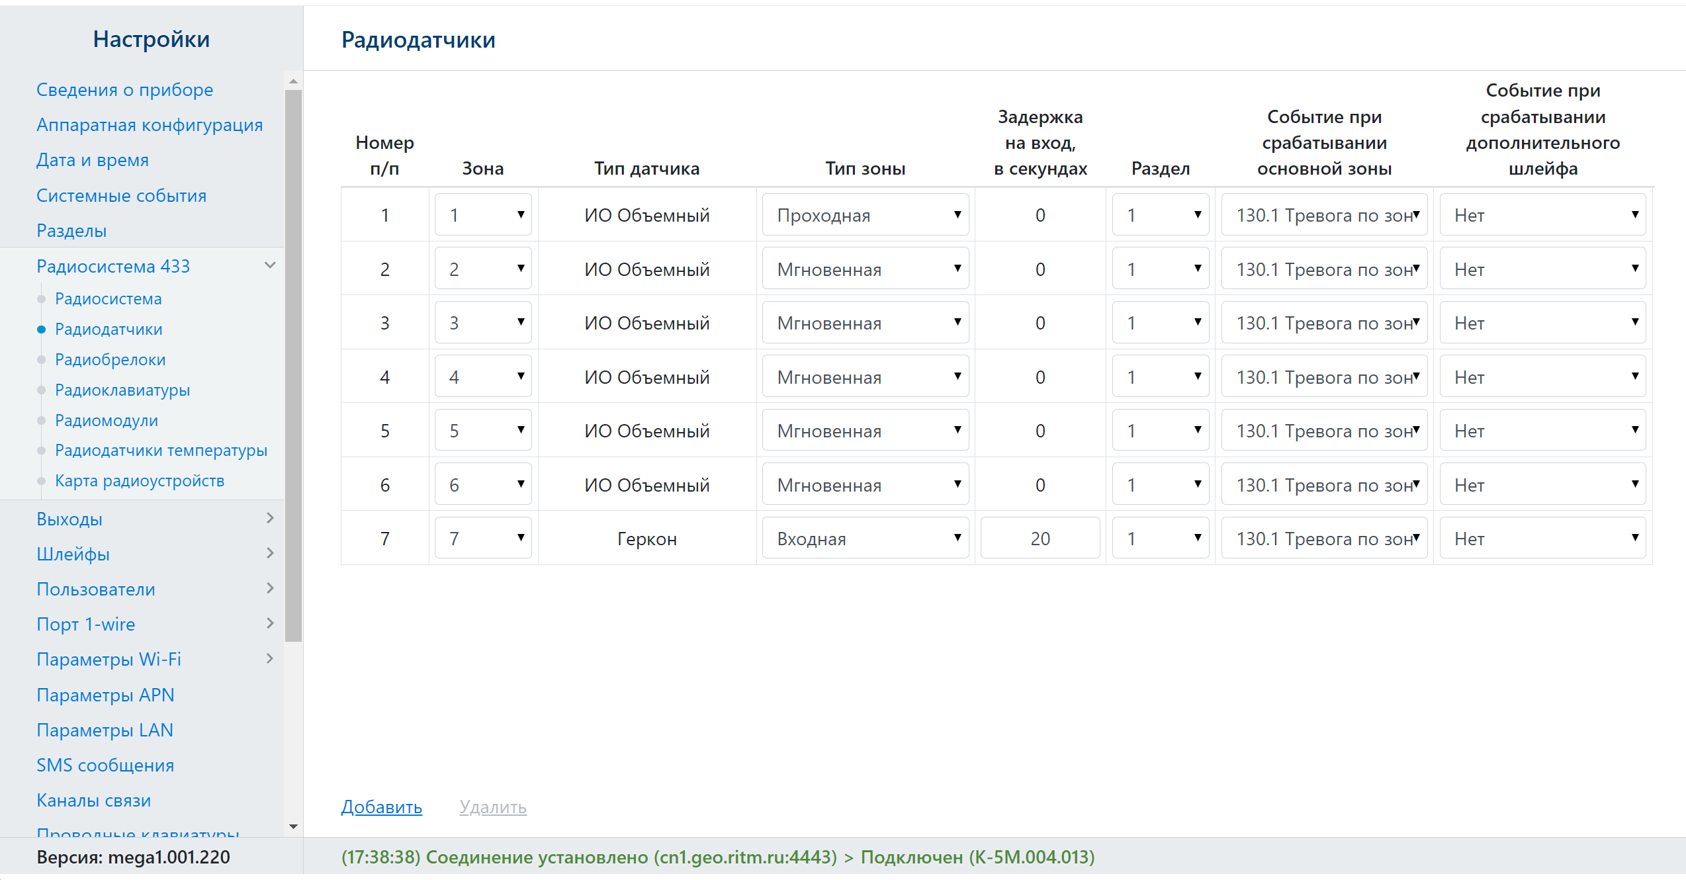Open additional loop event dropdown in row 4
This screenshot has width=1686, height=880.
(1542, 377)
